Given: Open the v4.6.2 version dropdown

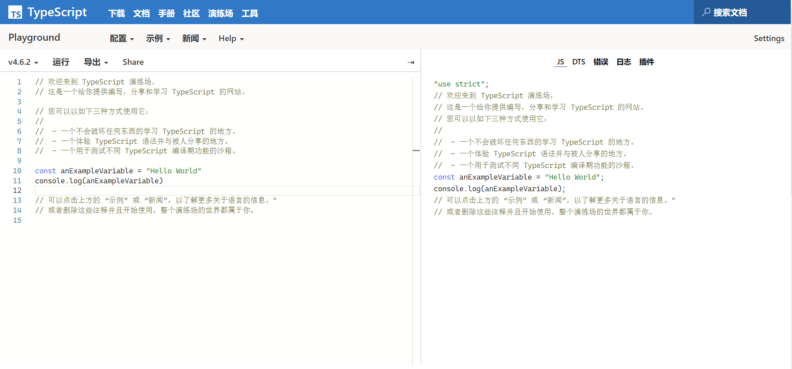Looking at the screenshot, I should (x=23, y=62).
